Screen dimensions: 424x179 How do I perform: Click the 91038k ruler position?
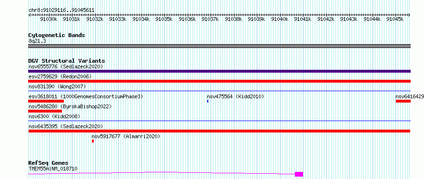click(233, 19)
